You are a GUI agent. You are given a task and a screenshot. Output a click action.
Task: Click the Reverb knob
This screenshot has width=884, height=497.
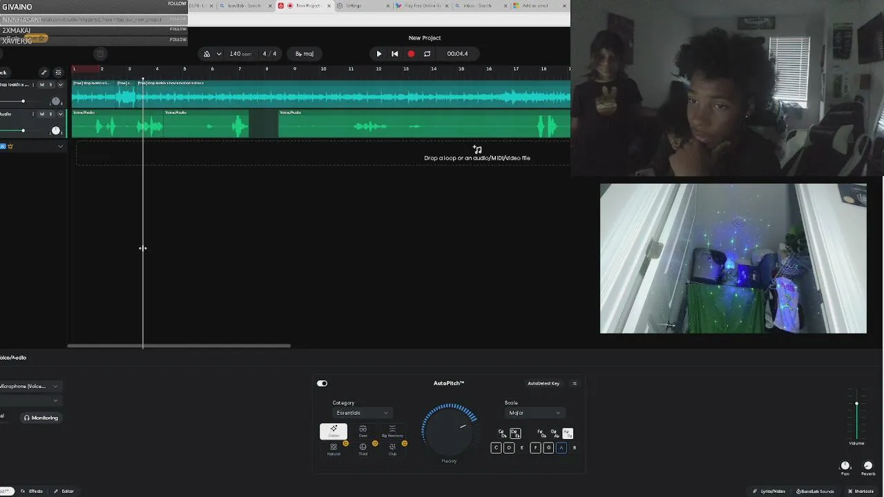point(868,466)
